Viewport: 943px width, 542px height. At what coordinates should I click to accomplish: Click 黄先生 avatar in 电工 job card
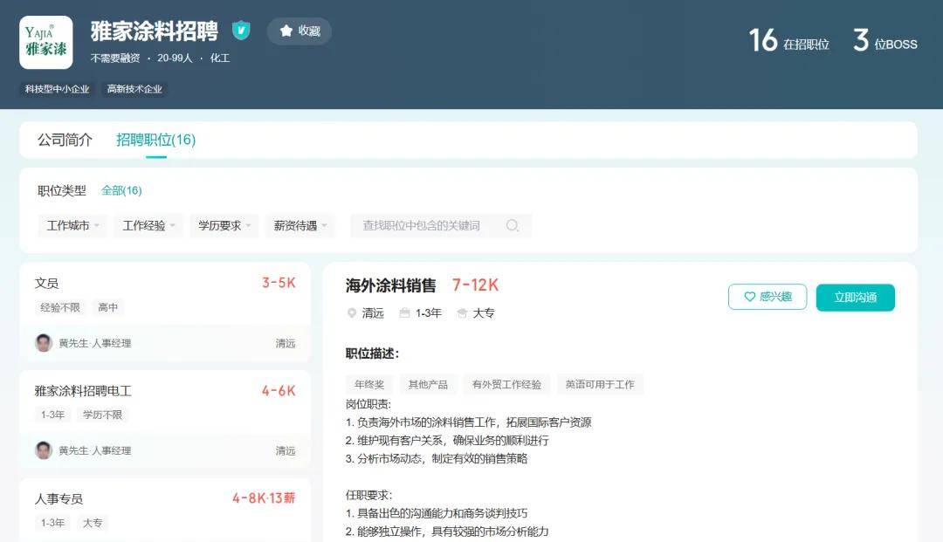[x=44, y=450]
